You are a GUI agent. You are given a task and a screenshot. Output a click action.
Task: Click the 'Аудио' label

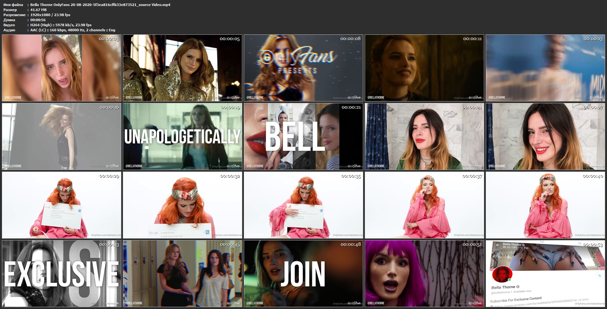[9, 30]
